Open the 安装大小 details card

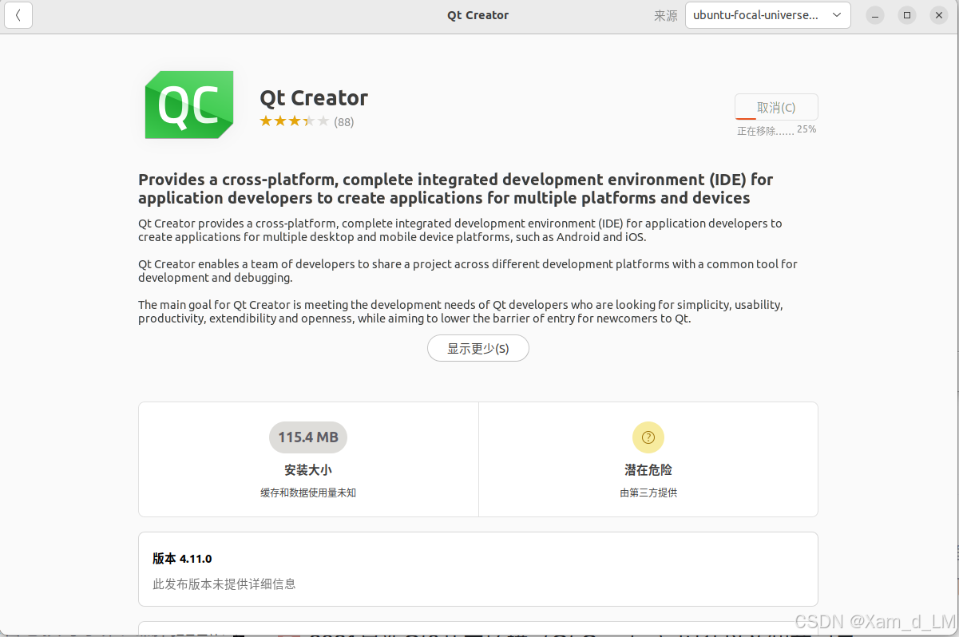(x=308, y=459)
